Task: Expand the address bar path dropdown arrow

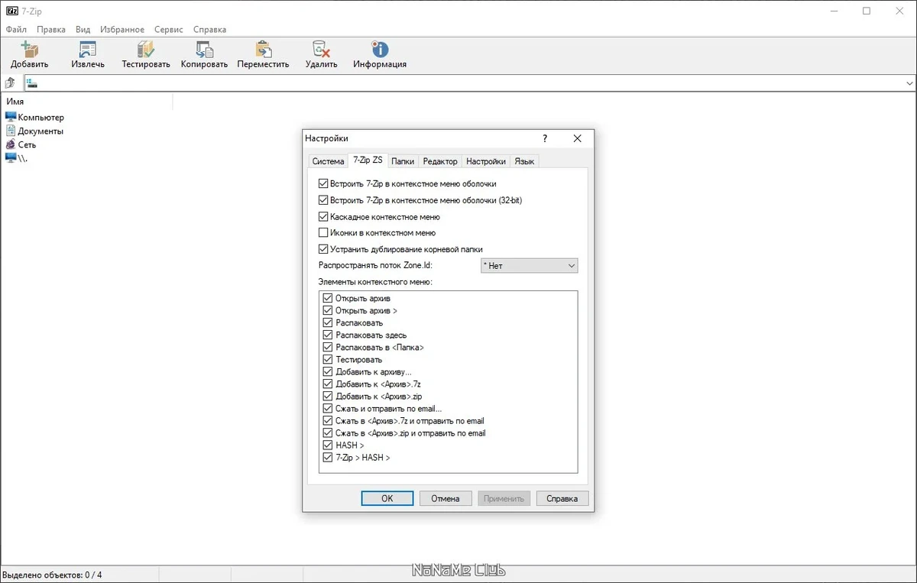Action: 909,83
